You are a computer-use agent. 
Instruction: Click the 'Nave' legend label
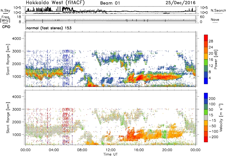pyautogui.click(x=215, y=19)
